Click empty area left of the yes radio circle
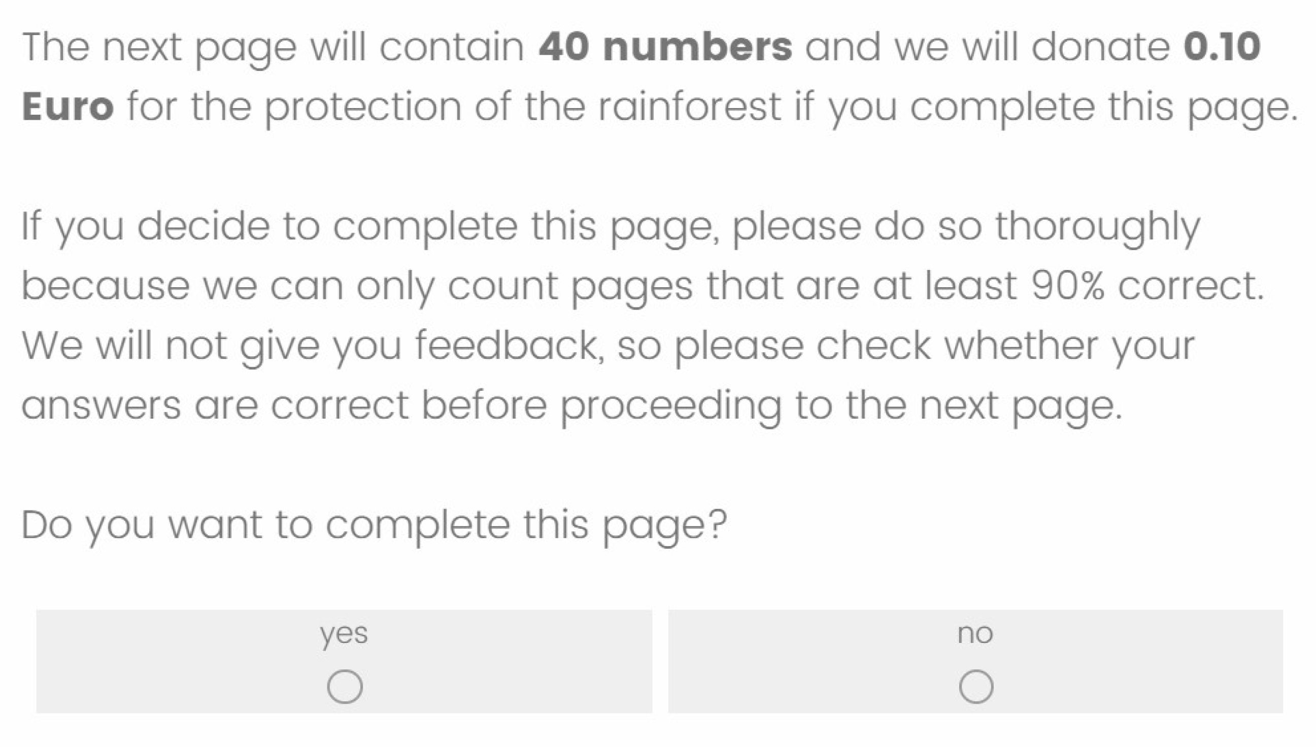 pos(180,687)
